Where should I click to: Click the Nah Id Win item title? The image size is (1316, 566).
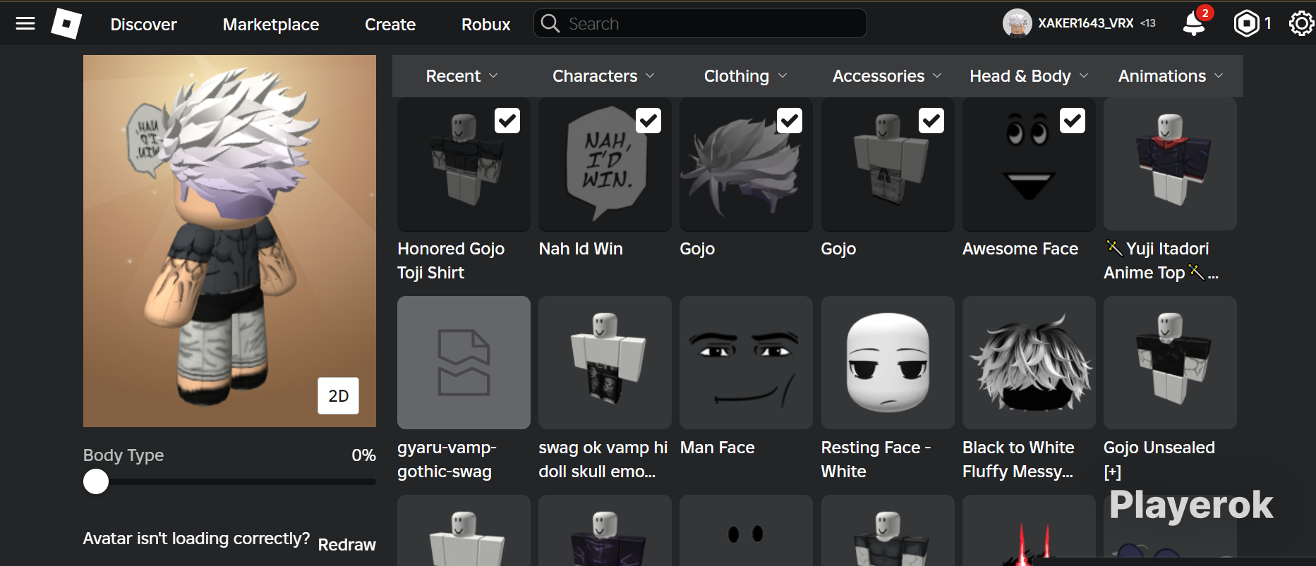point(581,249)
